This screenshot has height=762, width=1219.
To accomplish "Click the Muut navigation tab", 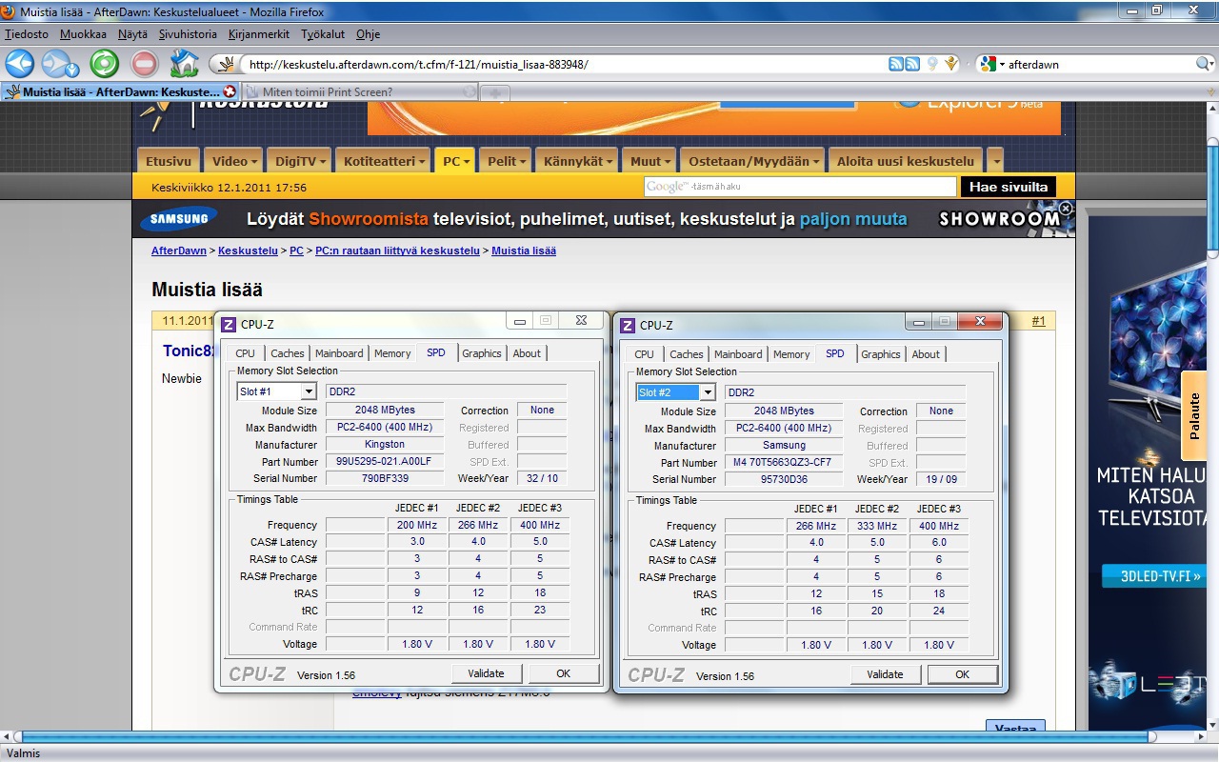I will (650, 161).
